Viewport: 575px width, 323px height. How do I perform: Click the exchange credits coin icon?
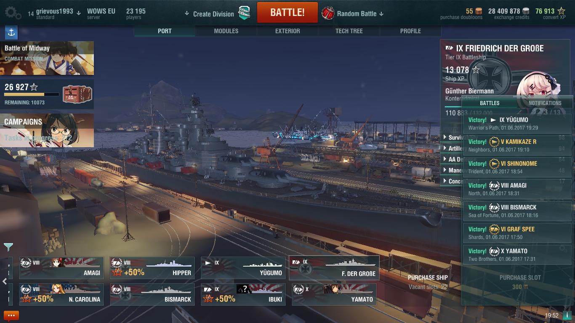tap(526, 11)
